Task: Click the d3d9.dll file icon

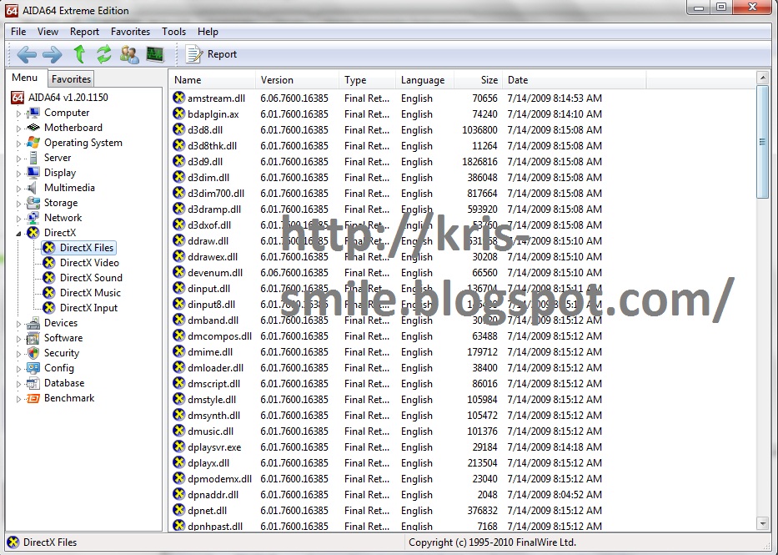Action: pyautogui.click(x=178, y=161)
